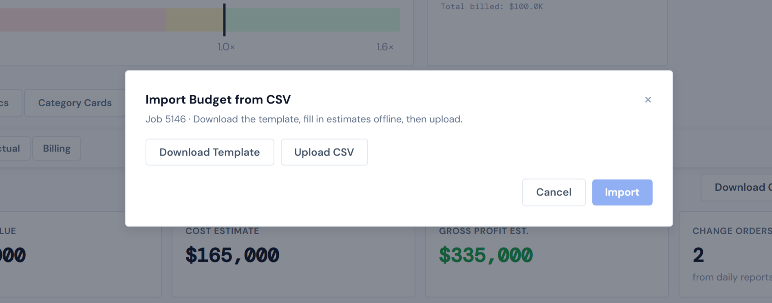Close the Import Budget from CSV dialog
772x303 pixels.
[648, 99]
